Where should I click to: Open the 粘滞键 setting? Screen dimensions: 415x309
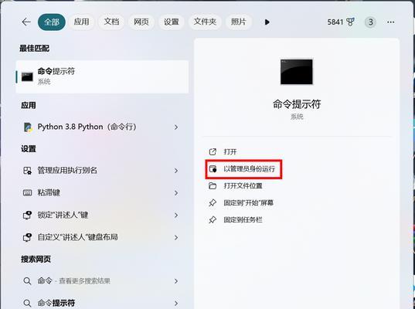[103, 192]
